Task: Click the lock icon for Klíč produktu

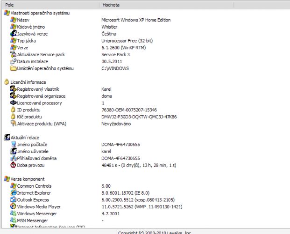Action: (13, 117)
